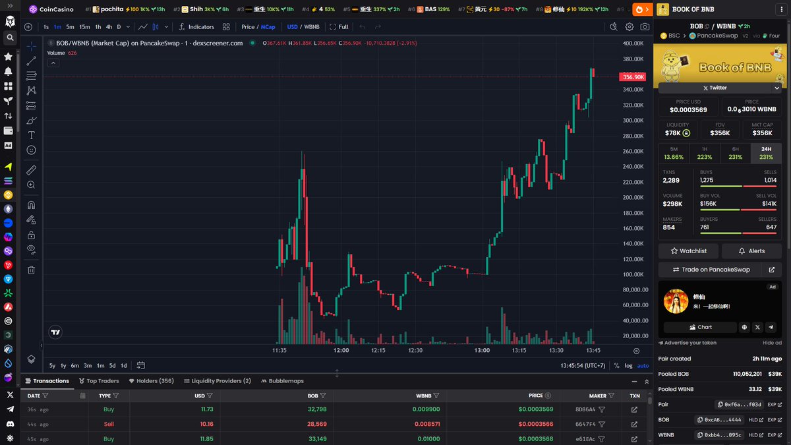Switch to Holders (356) tab
The image size is (791, 445).
(x=152, y=381)
